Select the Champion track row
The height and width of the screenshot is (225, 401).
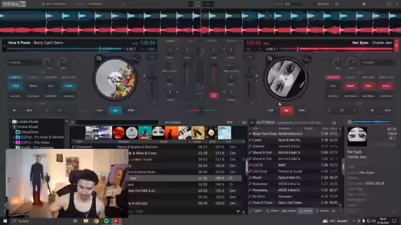[x=157, y=147]
